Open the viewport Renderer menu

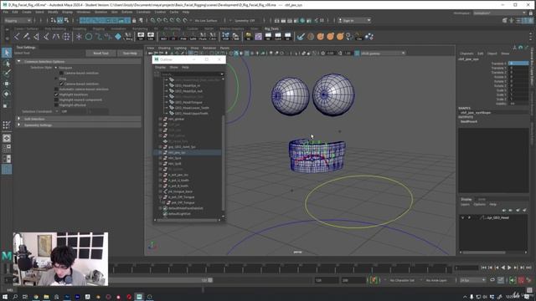(x=209, y=48)
